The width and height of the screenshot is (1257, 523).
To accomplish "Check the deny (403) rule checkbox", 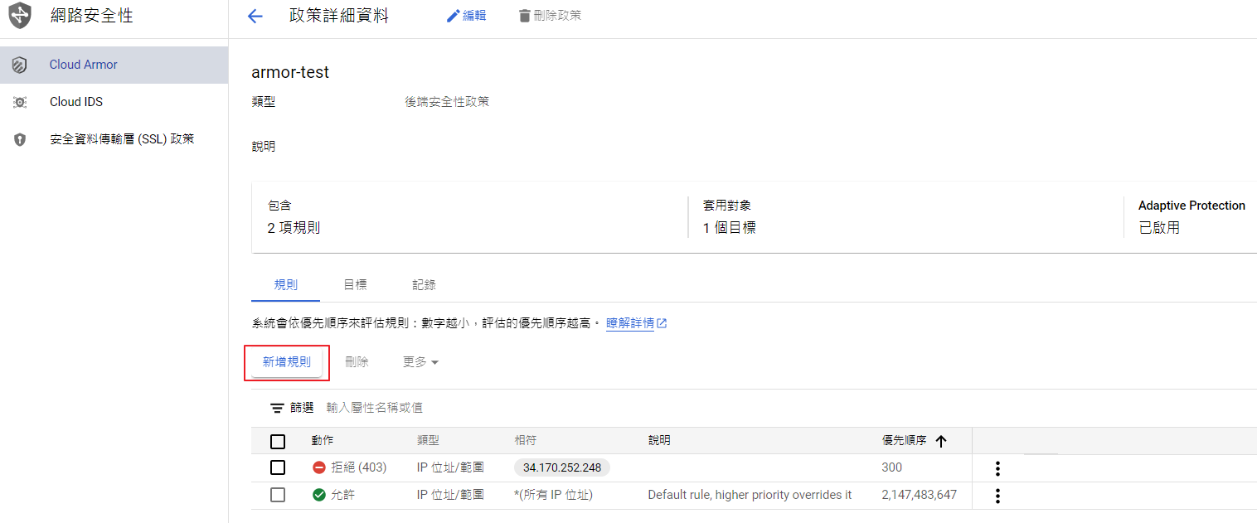I will click(278, 468).
